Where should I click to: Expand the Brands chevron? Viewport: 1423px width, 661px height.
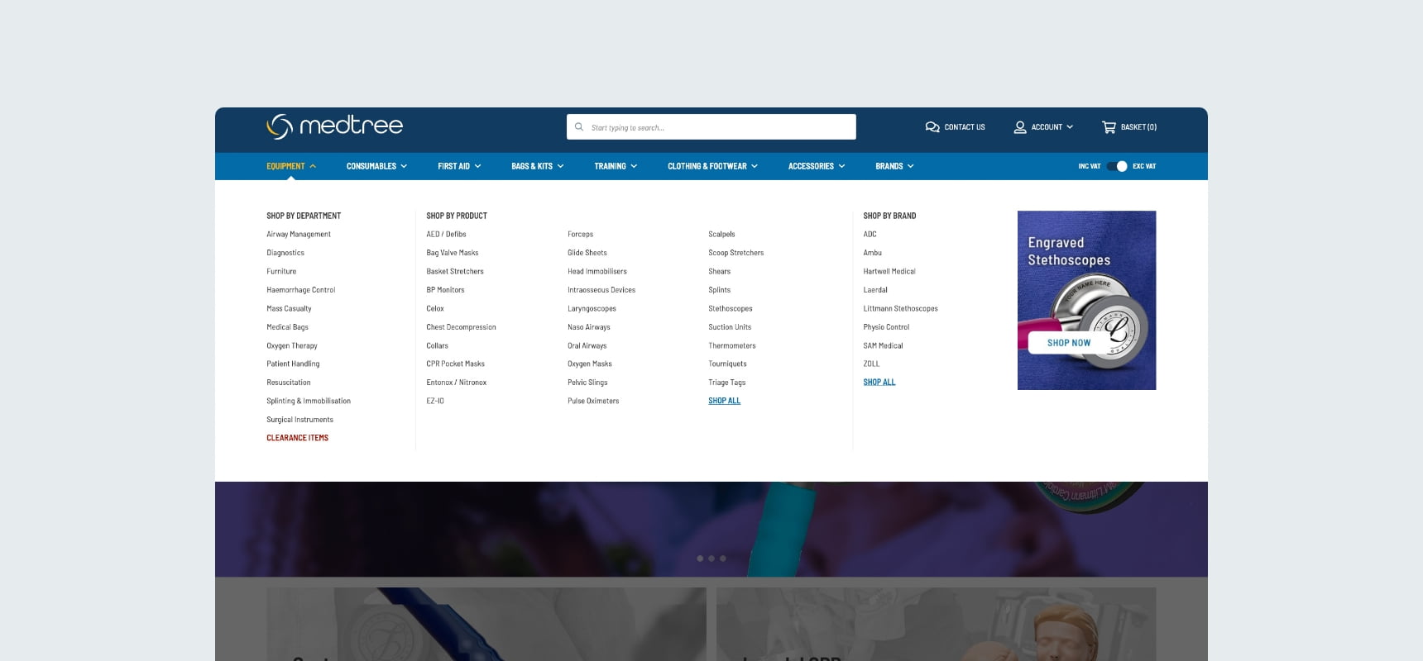[x=911, y=166]
